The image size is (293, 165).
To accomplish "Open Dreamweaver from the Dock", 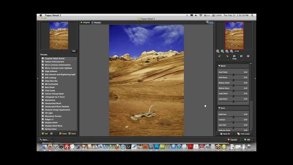I will (x=162, y=147).
